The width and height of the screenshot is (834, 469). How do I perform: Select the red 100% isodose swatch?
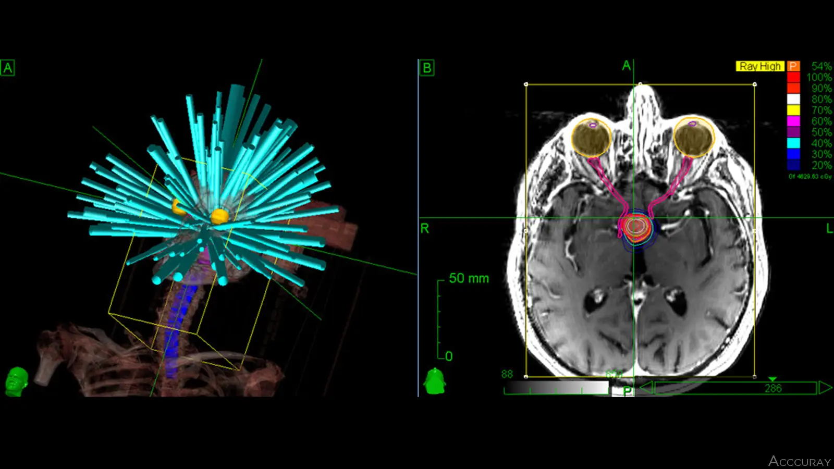click(793, 77)
